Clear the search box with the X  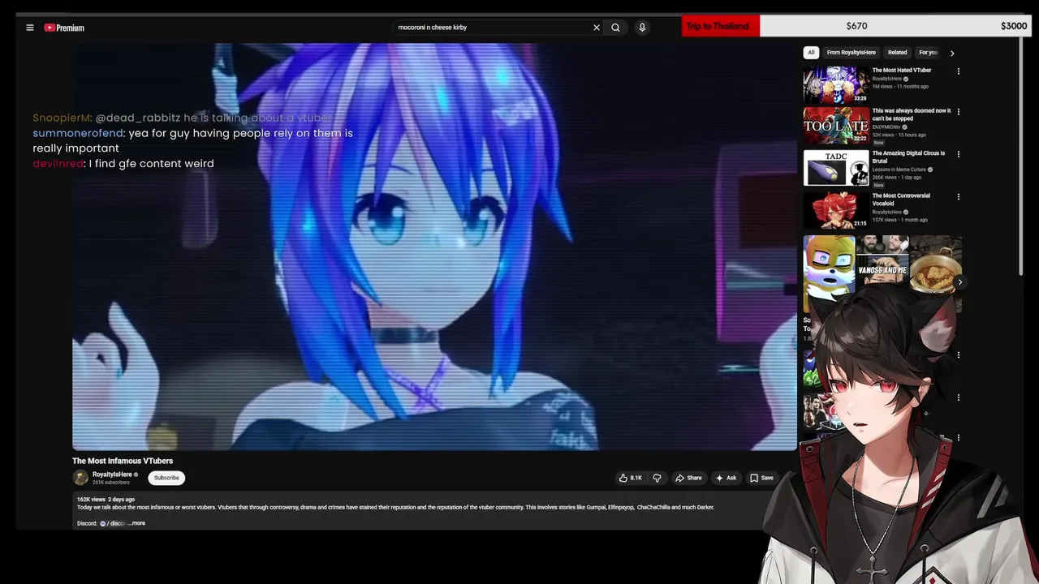pyautogui.click(x=597, y=28)
